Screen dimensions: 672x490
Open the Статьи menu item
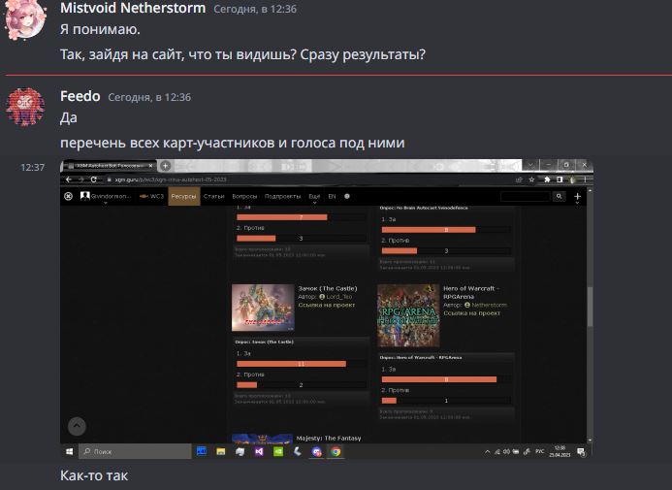pyautogui.click(x=214, y=196)
